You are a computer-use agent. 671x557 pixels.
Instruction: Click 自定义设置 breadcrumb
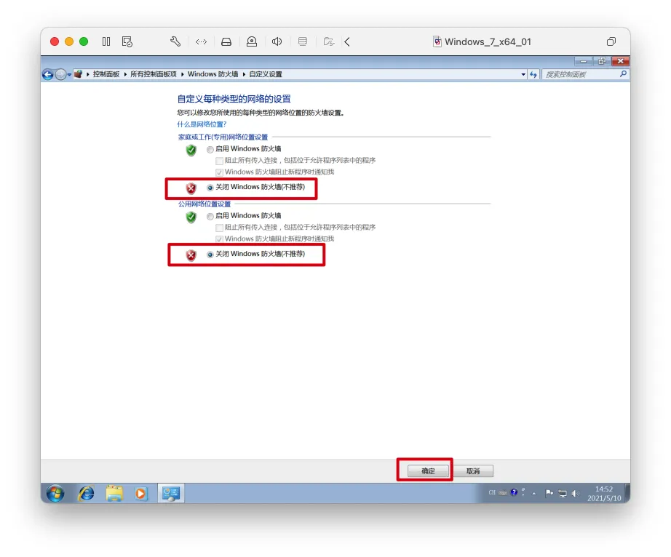(266, 74)
